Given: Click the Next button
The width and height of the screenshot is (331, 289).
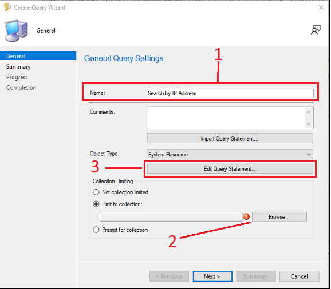Looking at the screenshot, I should pyautogui.click(x=212, y=276).
